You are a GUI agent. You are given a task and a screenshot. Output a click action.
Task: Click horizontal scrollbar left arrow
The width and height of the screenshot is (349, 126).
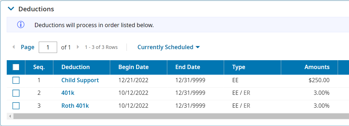coord(10,116)
